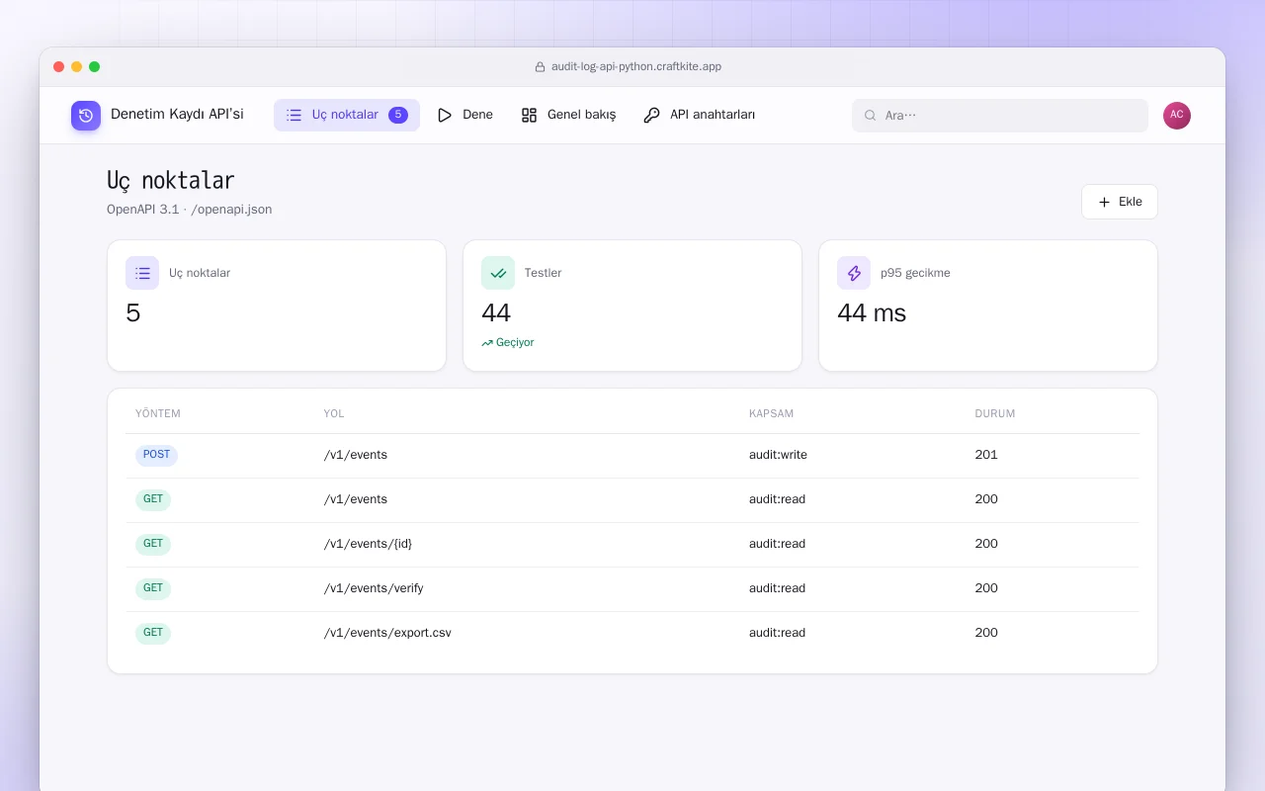Viewport: 1265px width, 791px height.
Task: Click the list icon in Uç noktalar card
Action: click(142, 273)
